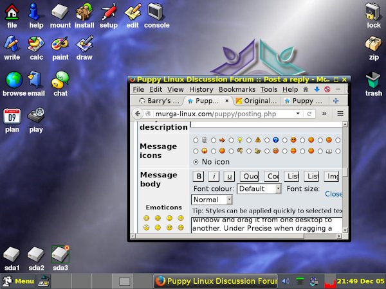Image resolution: width=386 pixels, height=289 pixels.
Task: Select the thumbs up icon radio
Action: [249, 151]
